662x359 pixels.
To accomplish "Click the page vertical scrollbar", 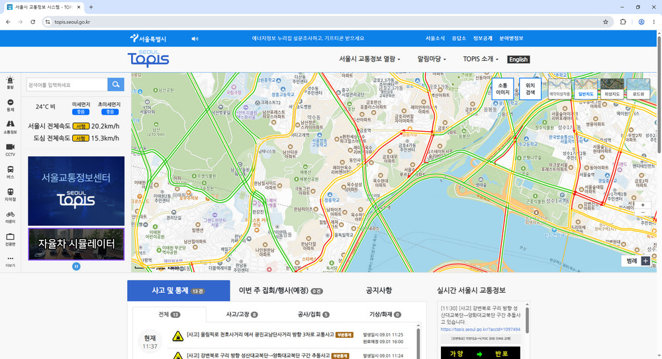I will coord(659,95).
